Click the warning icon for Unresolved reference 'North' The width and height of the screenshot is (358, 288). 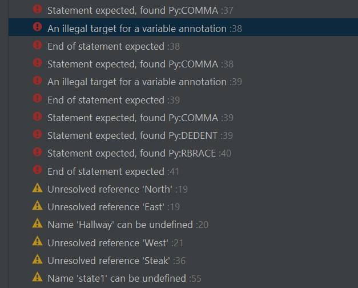pos(38,188)
